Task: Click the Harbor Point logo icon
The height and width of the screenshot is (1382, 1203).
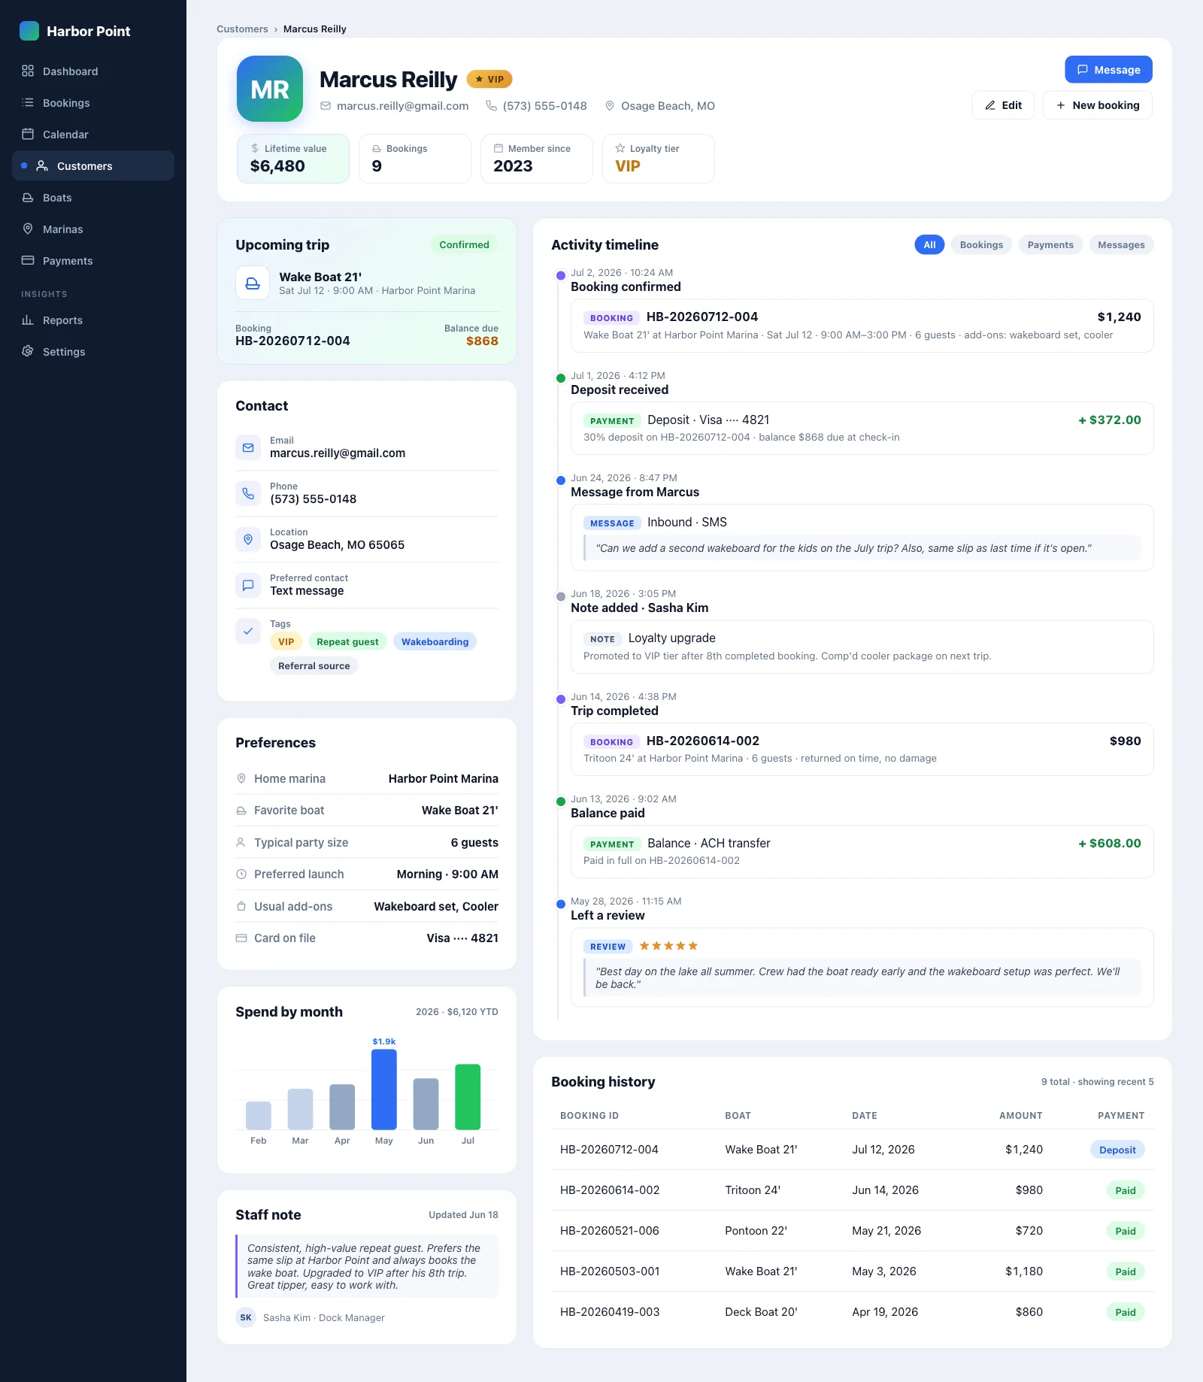Action: click(x=29, y=31)
